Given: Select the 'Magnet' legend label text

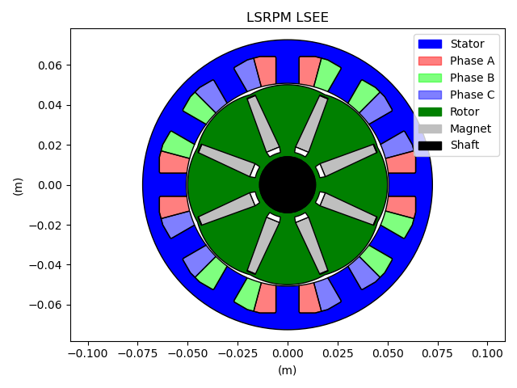Looking at the screenshot, I should pos(470,129).
